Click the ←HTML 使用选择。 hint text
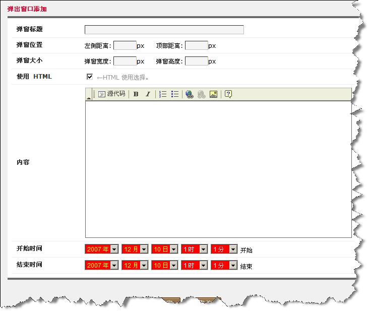The width and height of the screenshot is (368, 311). [122, 77]
